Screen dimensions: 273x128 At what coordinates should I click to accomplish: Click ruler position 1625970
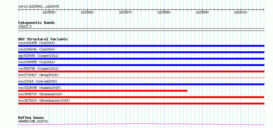pyautogui.click(x=125, y=12)
